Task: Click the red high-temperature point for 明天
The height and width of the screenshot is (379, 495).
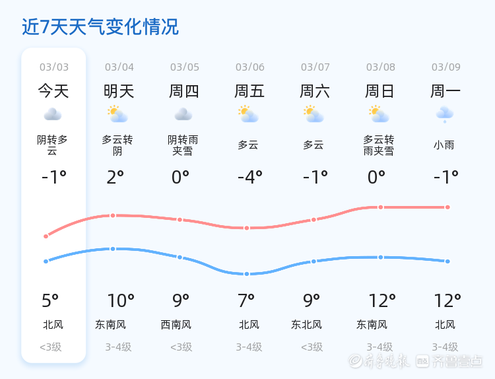Action: click(x=113, y=215)
